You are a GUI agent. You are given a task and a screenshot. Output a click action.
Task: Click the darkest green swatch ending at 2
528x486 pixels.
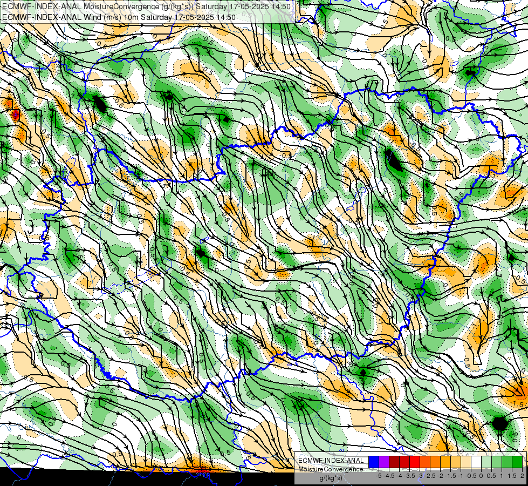(x=517, y=462)
